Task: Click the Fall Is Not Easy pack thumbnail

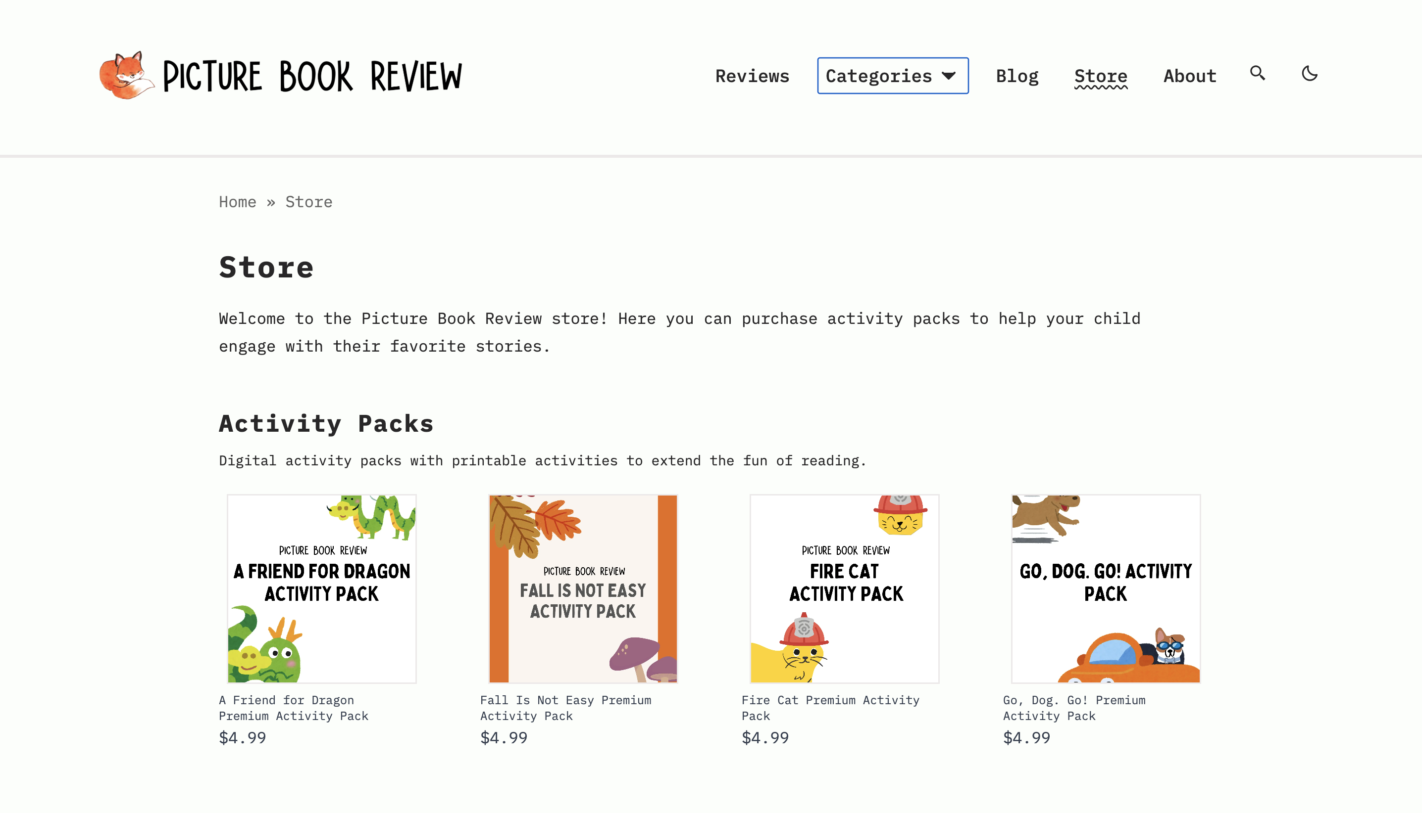Action: (x=582, y=588)
